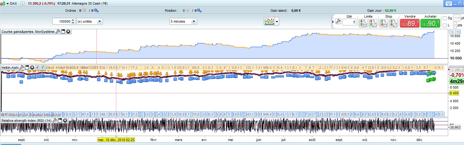Click the -0,70% change label on price axis
Screen dimensions: 464x145
pos(457,75)
